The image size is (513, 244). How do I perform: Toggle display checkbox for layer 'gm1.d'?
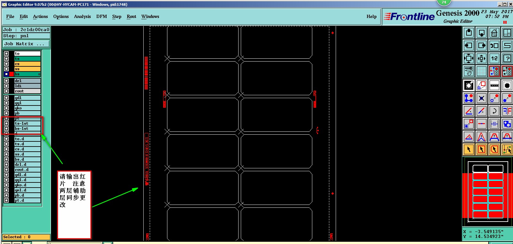tap(6, 190)
